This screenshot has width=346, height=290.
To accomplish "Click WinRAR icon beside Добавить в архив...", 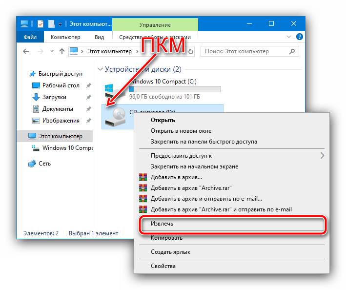I will click(143, 177).
